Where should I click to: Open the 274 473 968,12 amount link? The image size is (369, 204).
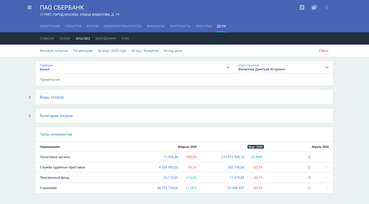(x=233, y=157)
